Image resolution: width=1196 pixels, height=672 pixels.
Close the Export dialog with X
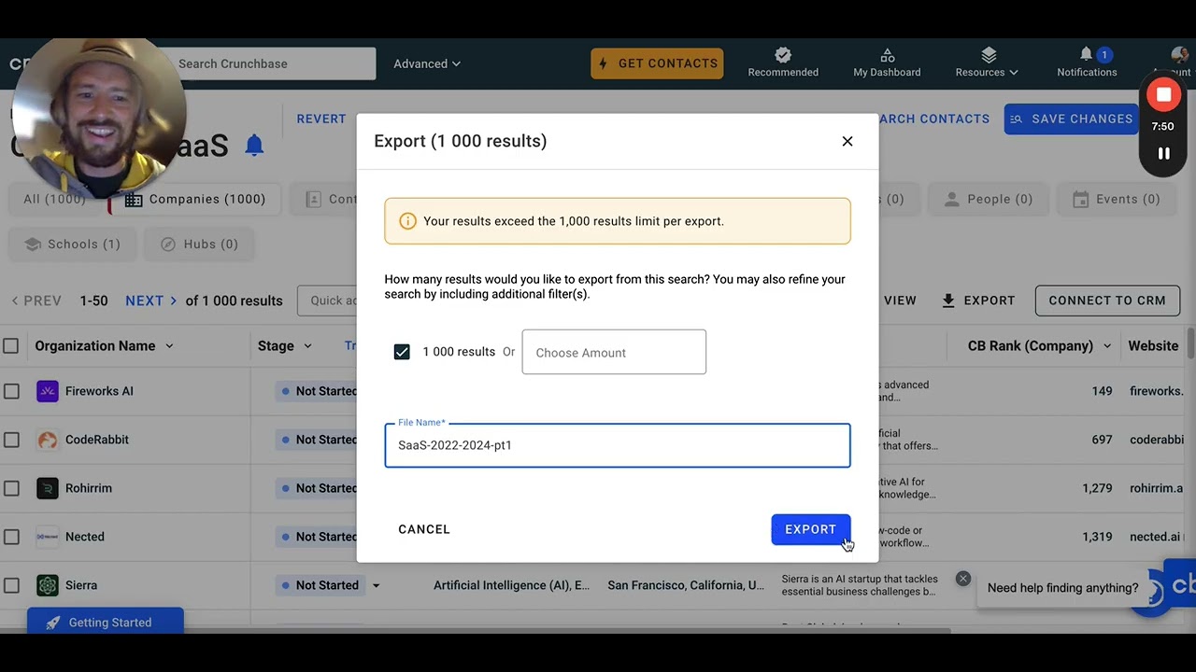(x=847, y=141)
